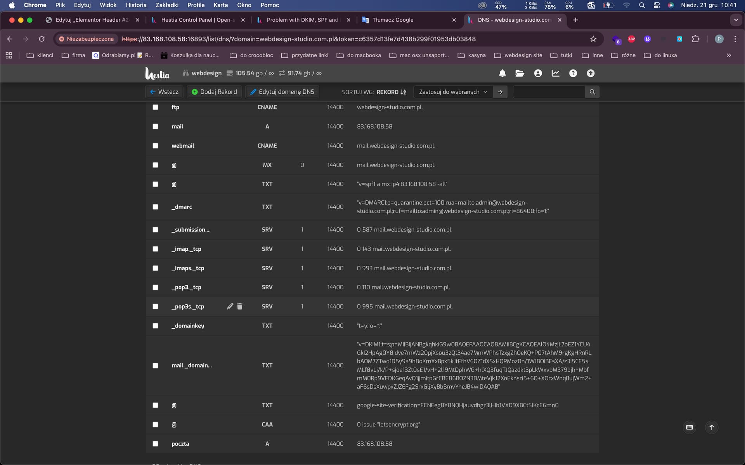Screen dimensions: 745x465
Task: Select the _dmarc record checkbox
Action: (x=156, y=207)
